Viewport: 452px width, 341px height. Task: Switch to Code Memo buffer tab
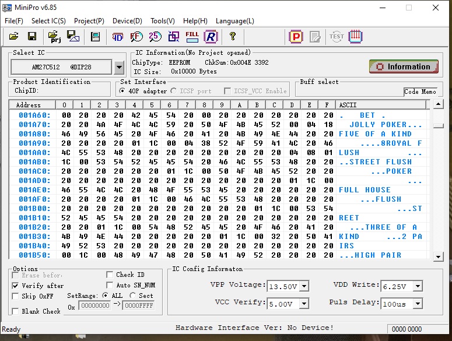coord(420,92)
